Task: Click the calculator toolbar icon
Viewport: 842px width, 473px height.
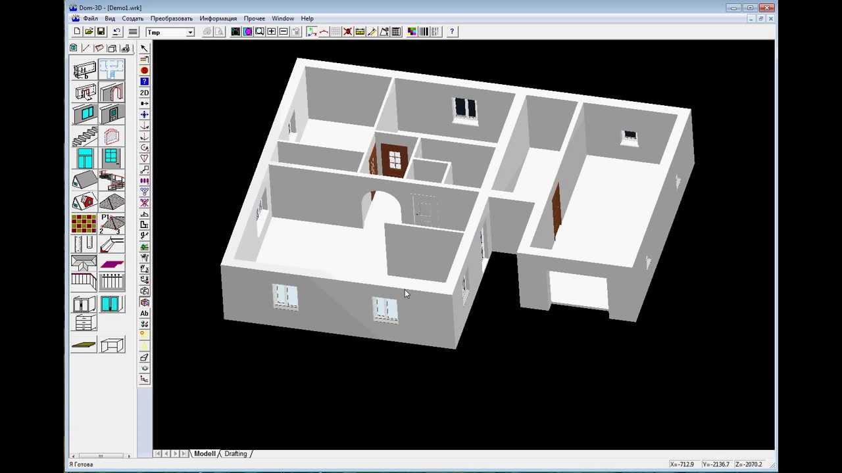Action: tap(396, 32)
